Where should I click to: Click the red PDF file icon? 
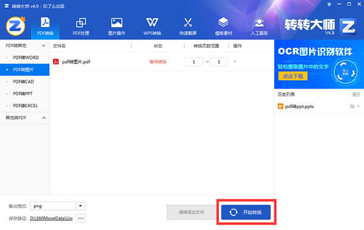(x=56, y=61)
